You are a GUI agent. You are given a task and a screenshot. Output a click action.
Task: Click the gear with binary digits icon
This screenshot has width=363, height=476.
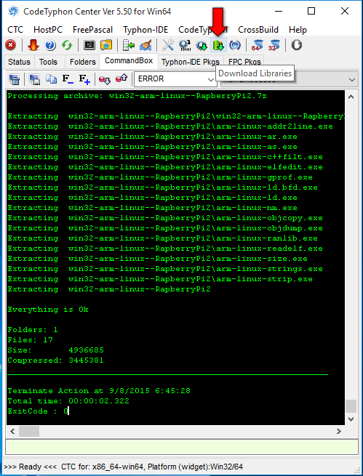pos(185,45)
